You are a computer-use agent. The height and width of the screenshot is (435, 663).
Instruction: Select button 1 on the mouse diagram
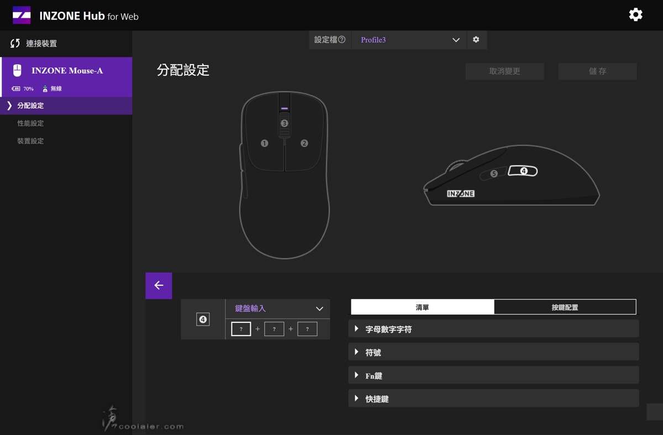click(264, 143)
